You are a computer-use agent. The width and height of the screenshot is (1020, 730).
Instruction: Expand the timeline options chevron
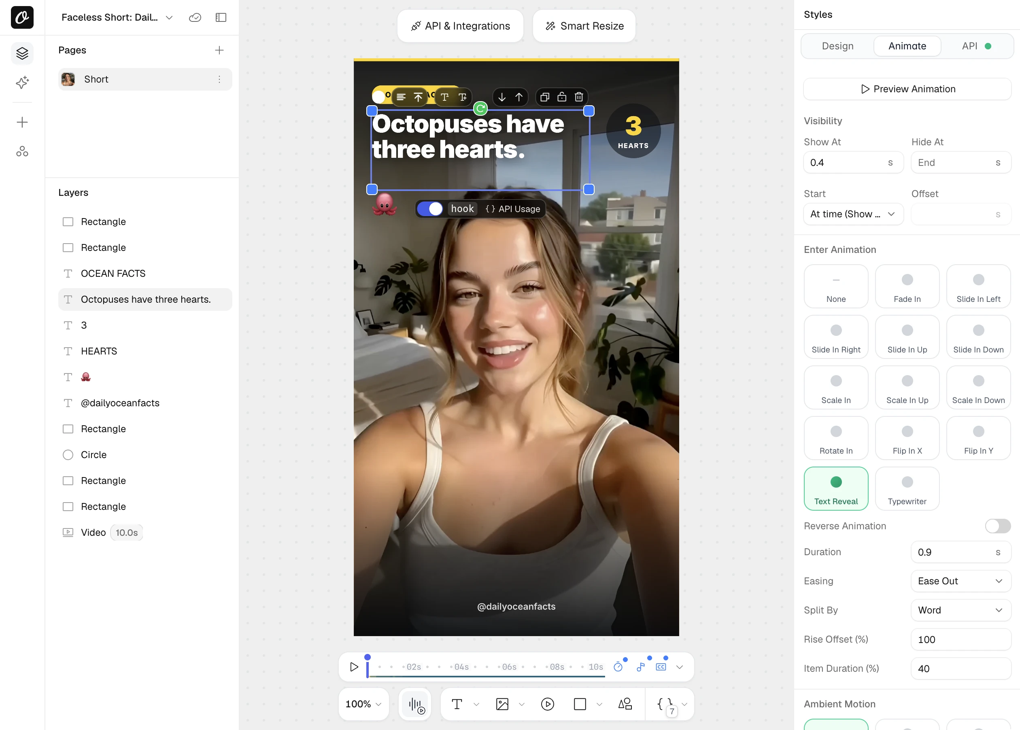(x=680, y=667)
